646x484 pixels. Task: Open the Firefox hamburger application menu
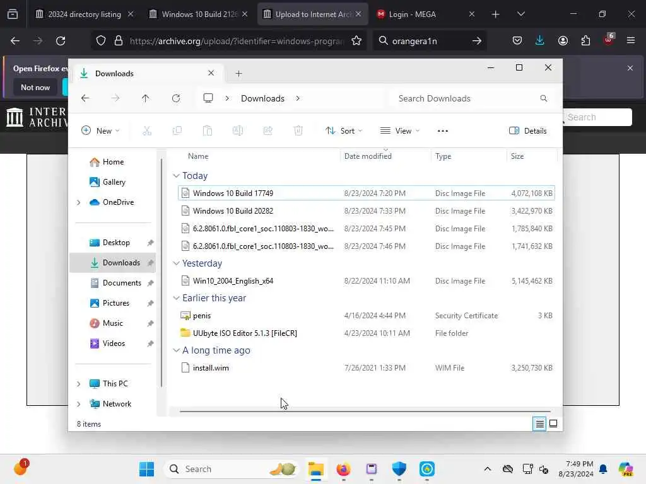[631, 40]
